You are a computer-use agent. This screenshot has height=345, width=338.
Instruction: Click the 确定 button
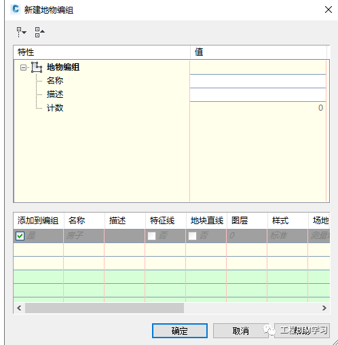(x=180, y=331)
